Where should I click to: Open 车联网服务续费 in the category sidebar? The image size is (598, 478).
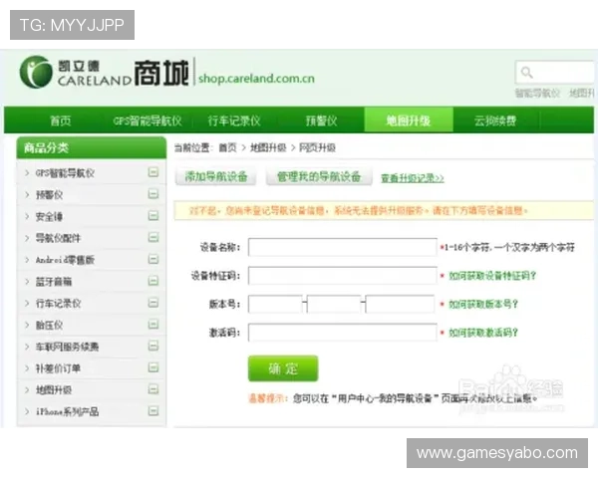67,347
